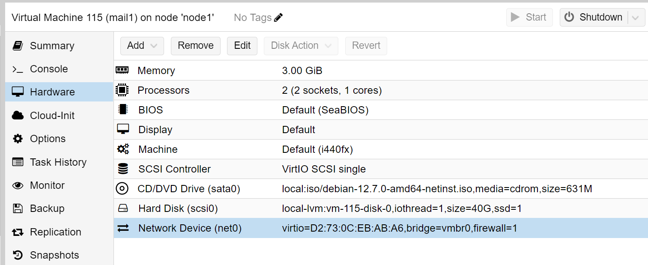Click the Display monitor icon

point(123,129)
